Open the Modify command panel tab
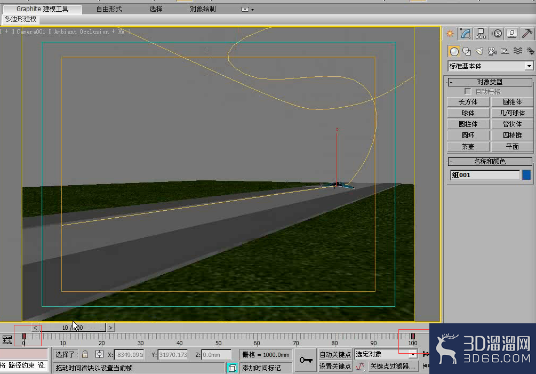The height and width of the screenshot is (374, 536). pyautogui.click(x=465, y=34)
